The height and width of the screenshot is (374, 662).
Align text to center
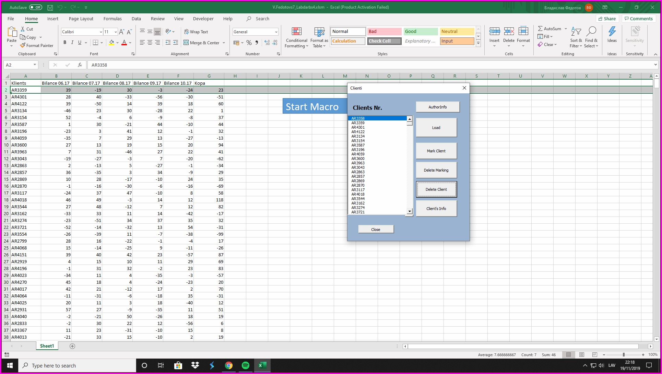pos(150,43)
